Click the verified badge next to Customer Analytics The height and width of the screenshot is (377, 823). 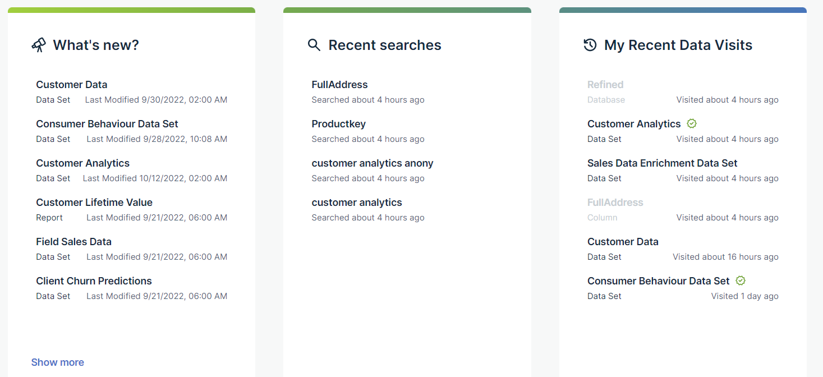pyautogui.click(x=692, y=123)
